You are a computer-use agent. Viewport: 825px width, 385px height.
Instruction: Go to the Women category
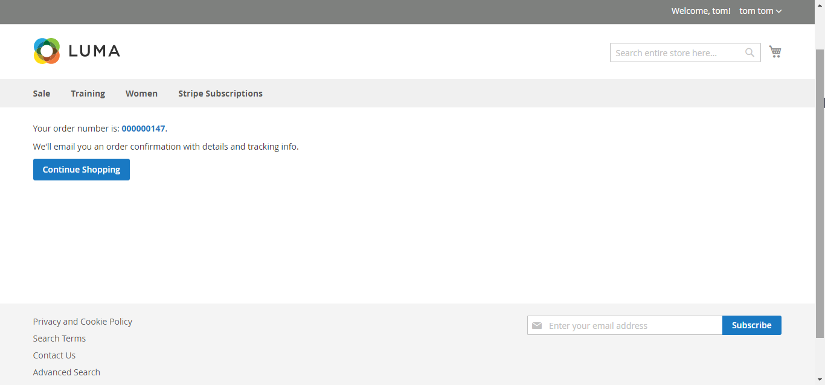click(141, 94)
